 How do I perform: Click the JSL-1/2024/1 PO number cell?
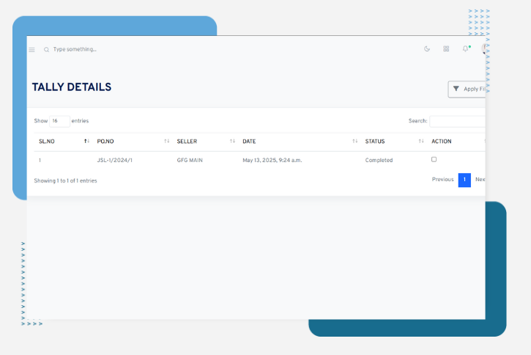click(115, 160)
